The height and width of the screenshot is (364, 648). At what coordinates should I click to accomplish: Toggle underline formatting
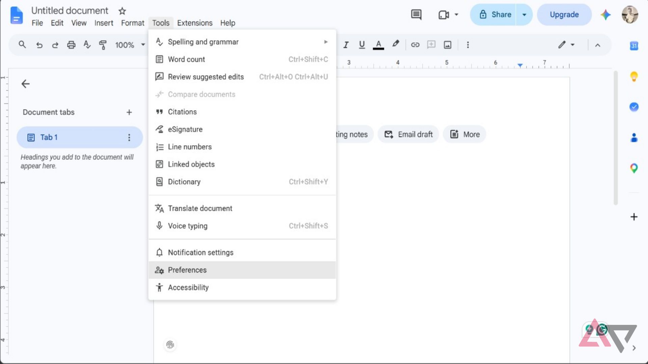362,45
